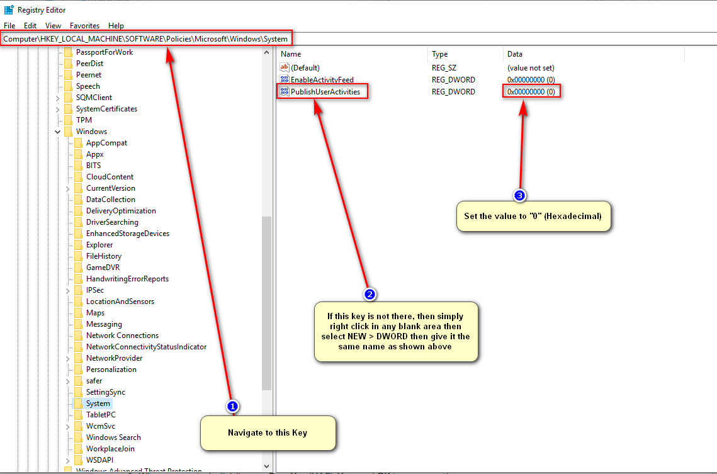Select the SettingSync key
This screenshot has height=474, width=717.
pyautogui.click(x=106, y=392)
